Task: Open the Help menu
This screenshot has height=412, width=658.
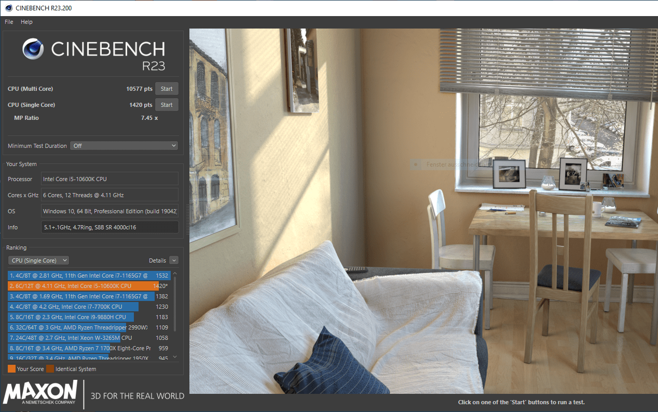Action: tap(26, 22)
